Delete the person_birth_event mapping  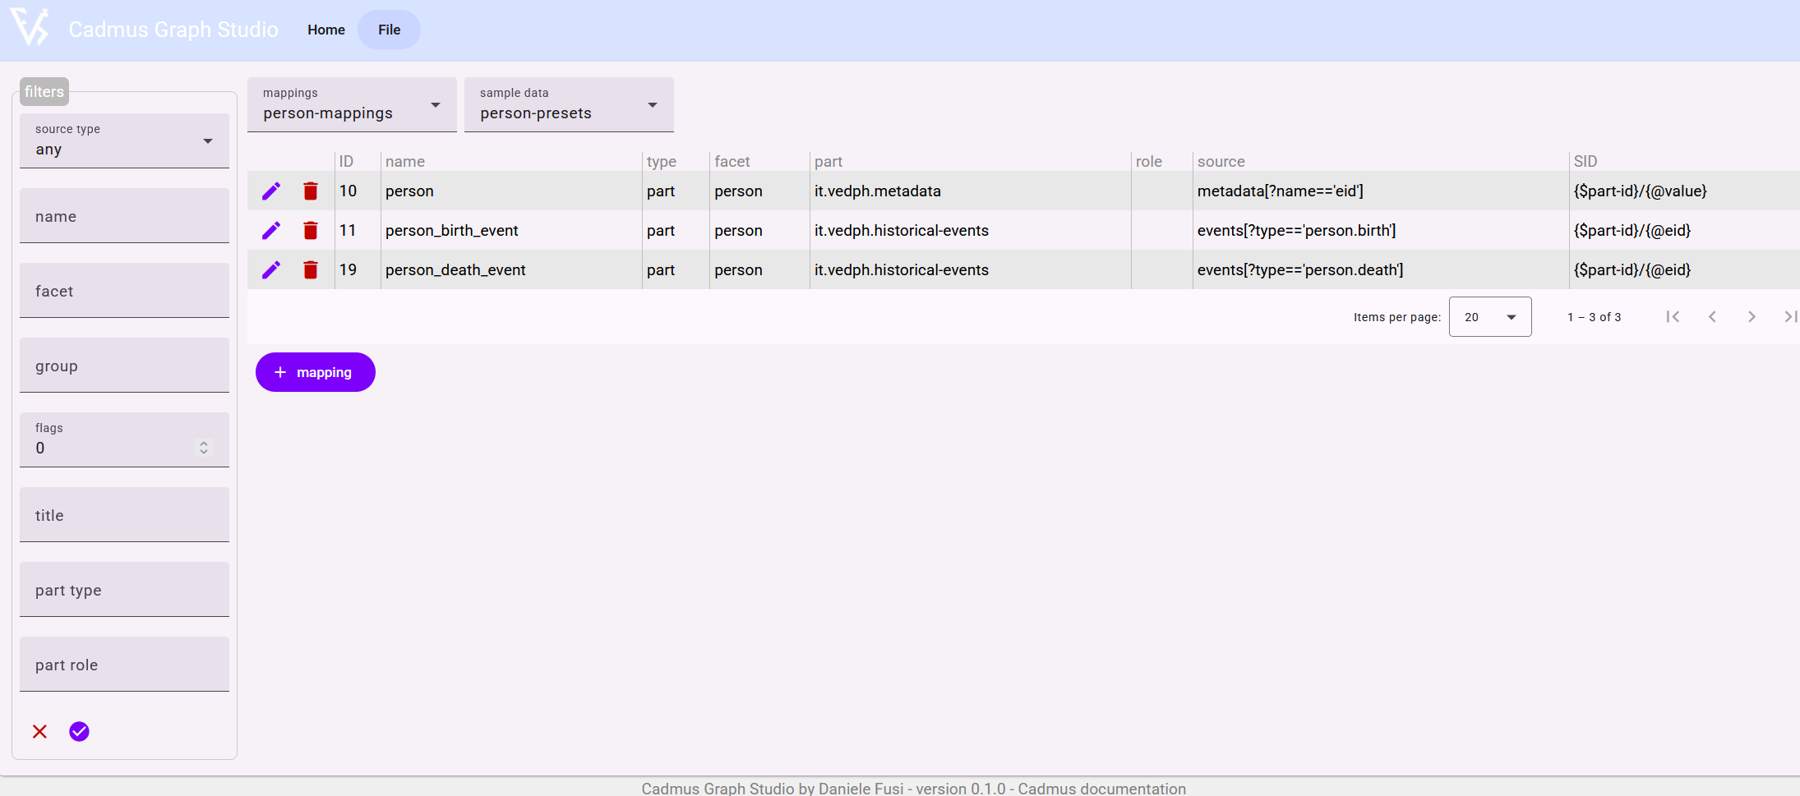point(311,231)
